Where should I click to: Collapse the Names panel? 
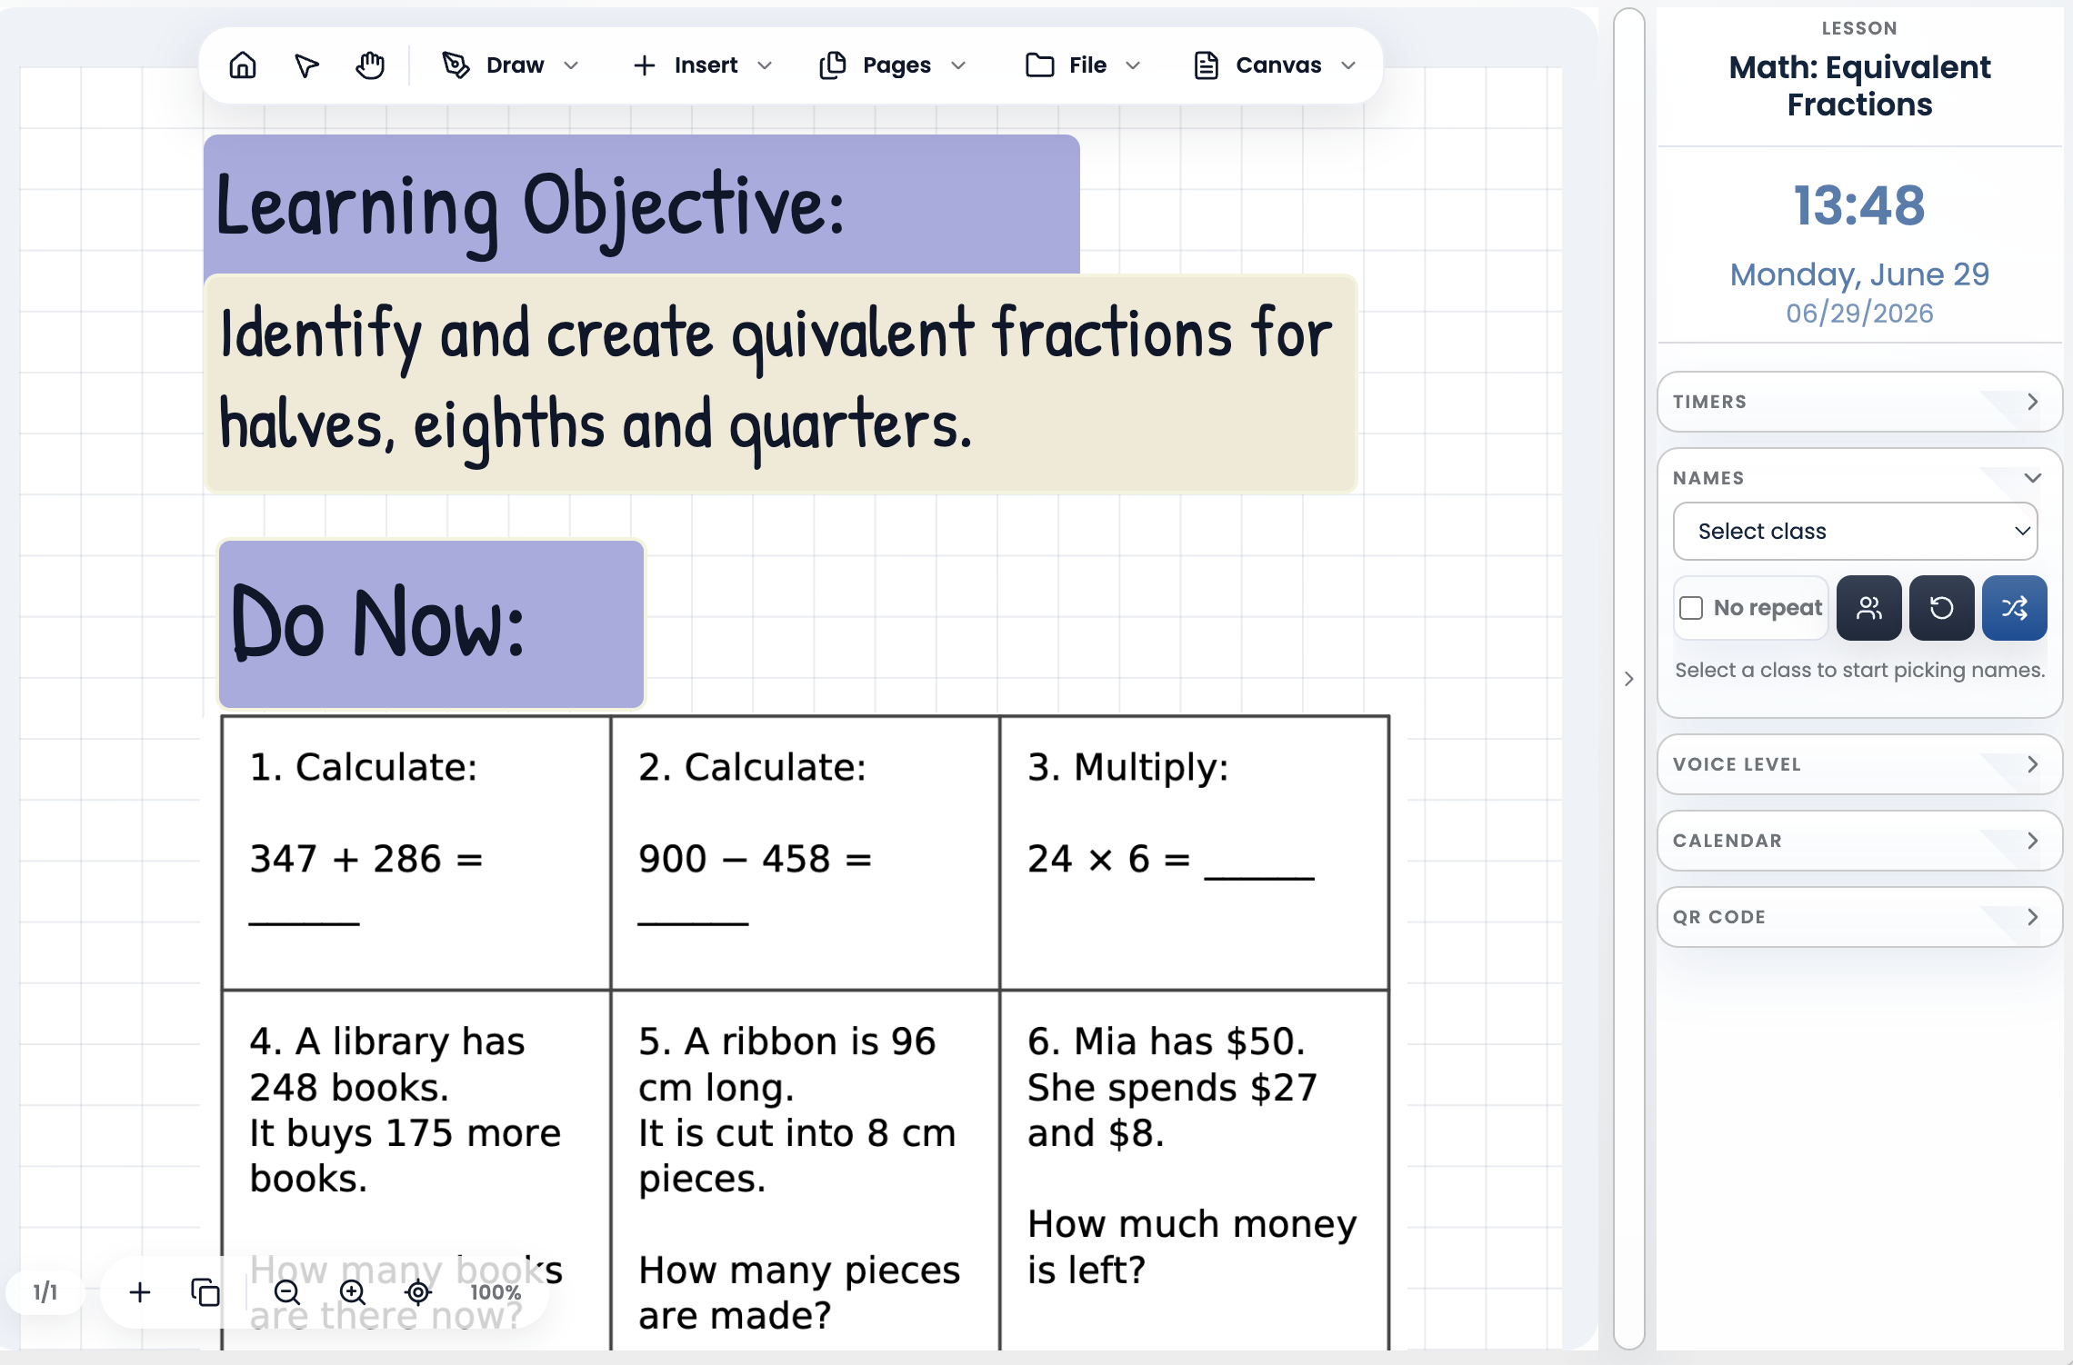pos(2033,478)
